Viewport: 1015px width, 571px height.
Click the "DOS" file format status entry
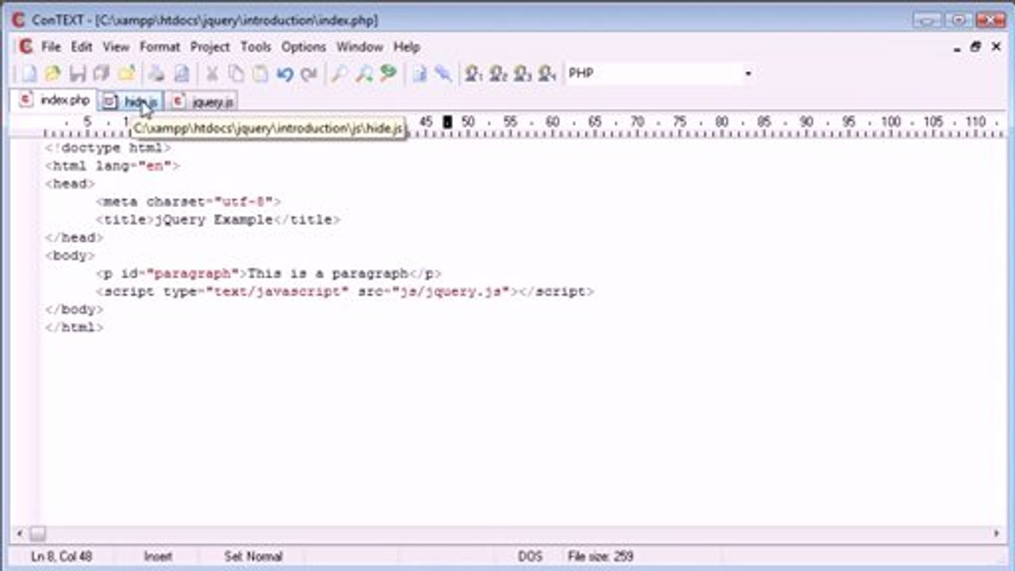[x=530, y=557]
